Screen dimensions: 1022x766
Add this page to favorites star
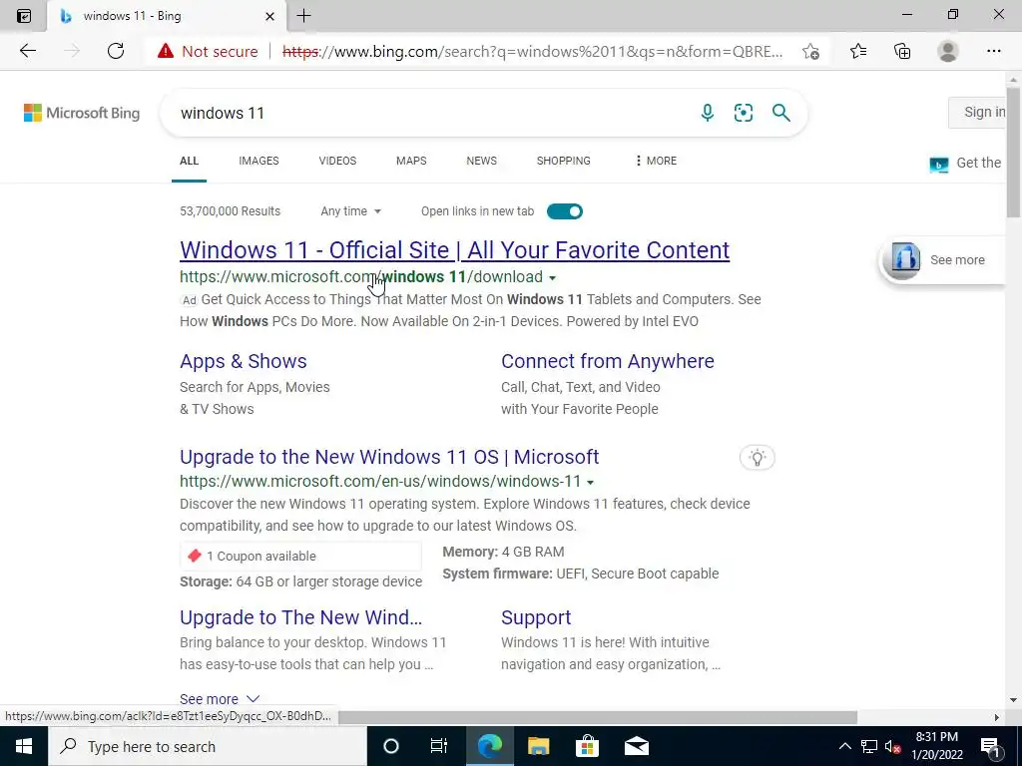810,51
